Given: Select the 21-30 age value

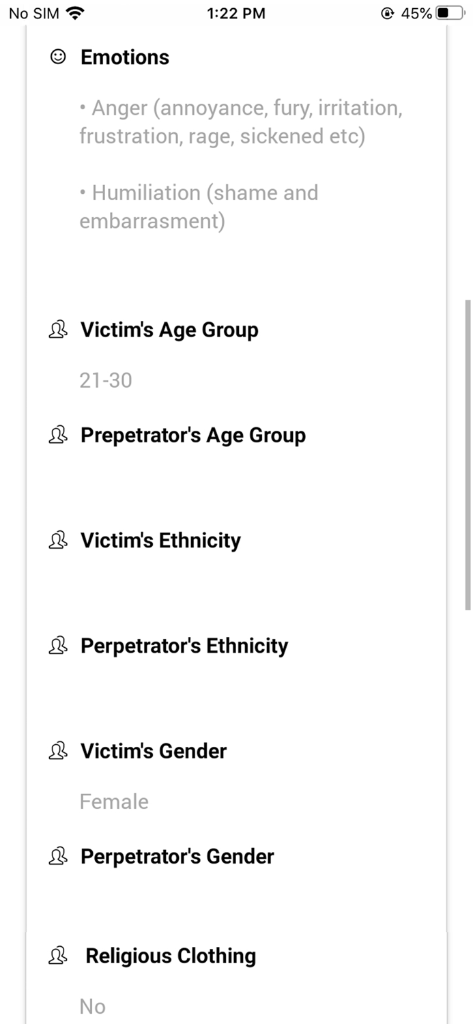Looking at the screenshot, I should coord(106,380).
